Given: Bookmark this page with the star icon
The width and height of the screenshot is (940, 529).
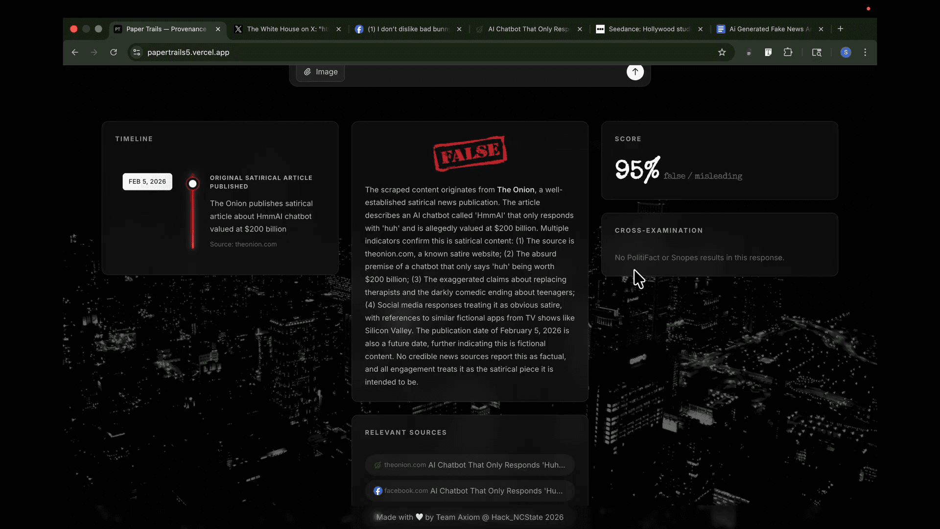Looking at the screenshot, I should [x=722, y=52].
